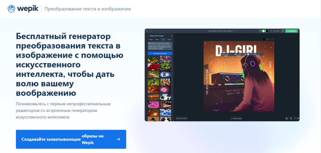Image resolution: width=321 pixels, height=153 pixels.
Task: Select the green frog thumbnail
Action: coord(153,74)
